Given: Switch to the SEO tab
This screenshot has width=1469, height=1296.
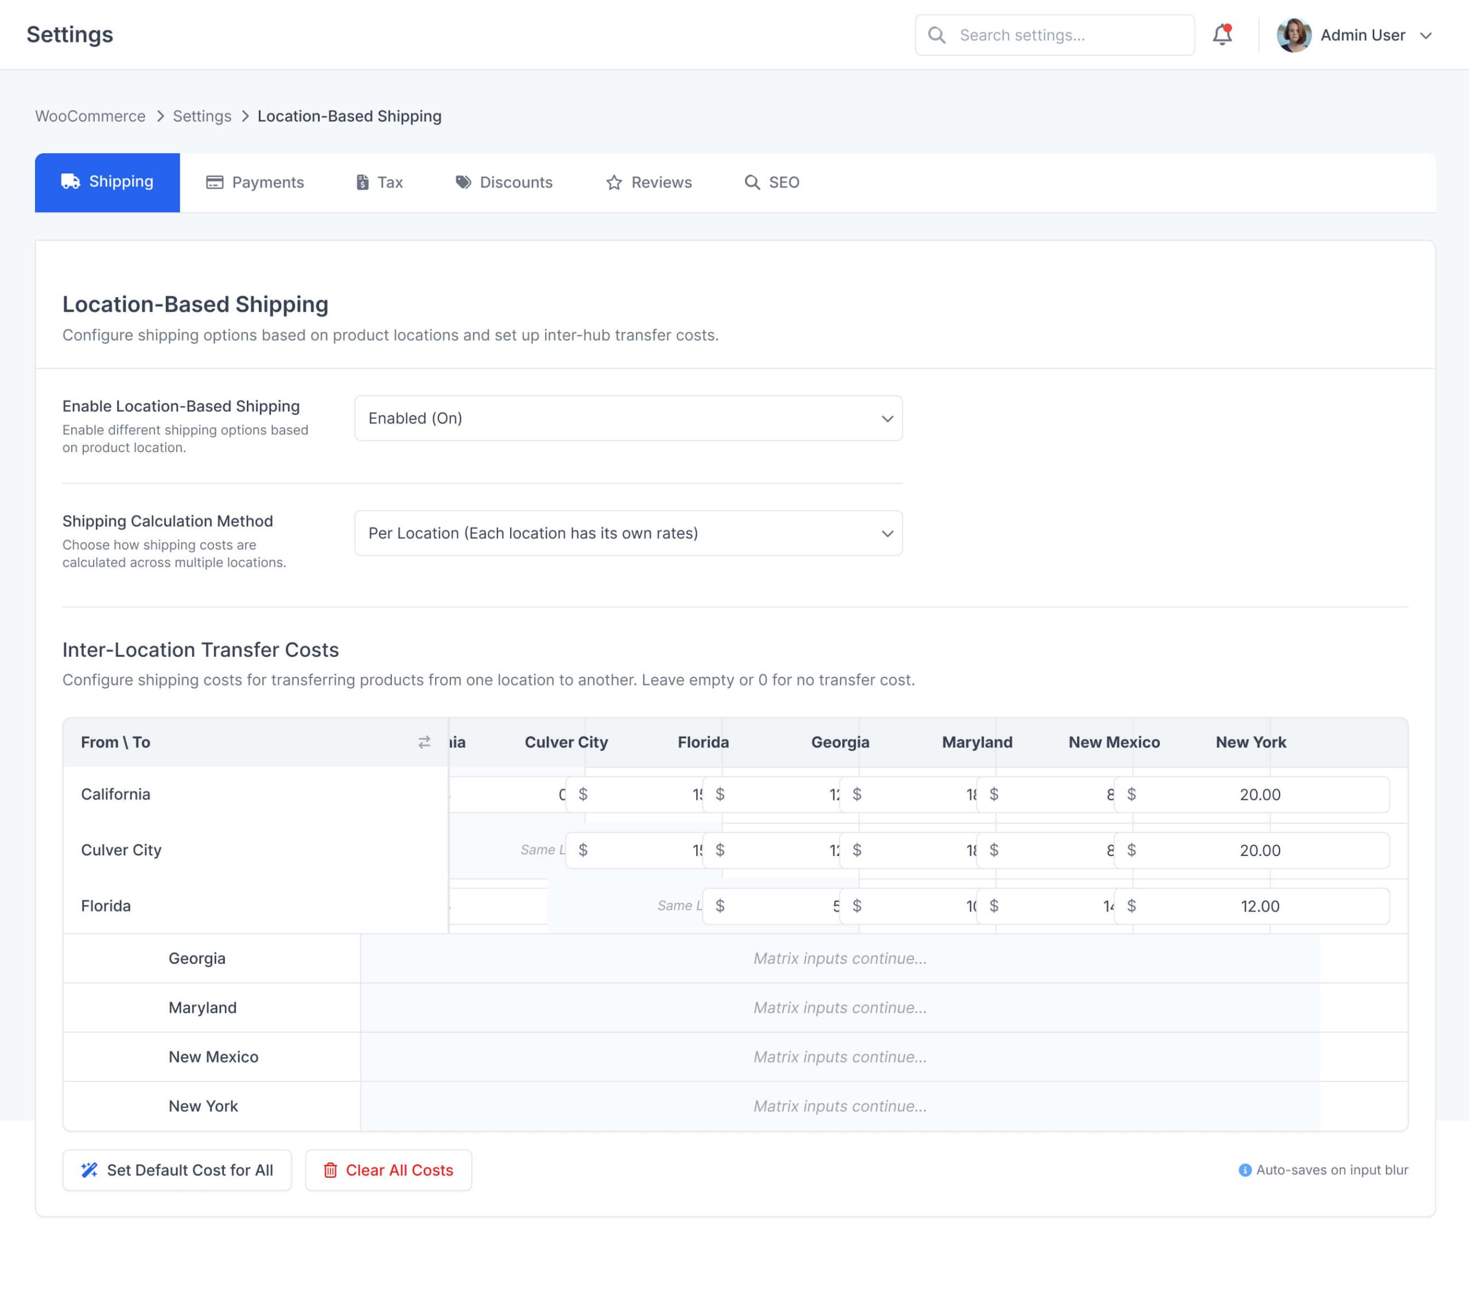Looking at the screenshot, I should coord(772,182).
